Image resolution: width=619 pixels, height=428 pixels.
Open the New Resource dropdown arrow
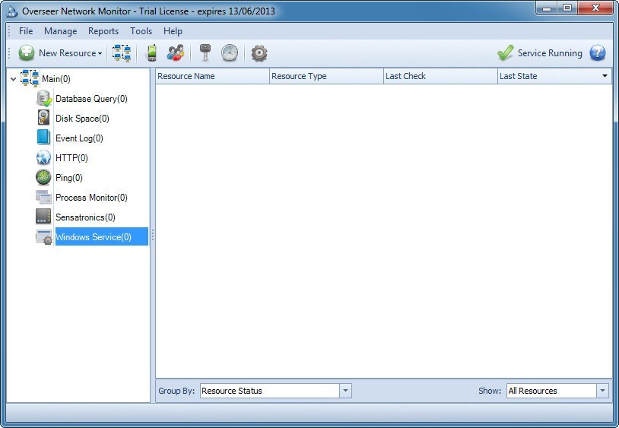tap(100, 54)
